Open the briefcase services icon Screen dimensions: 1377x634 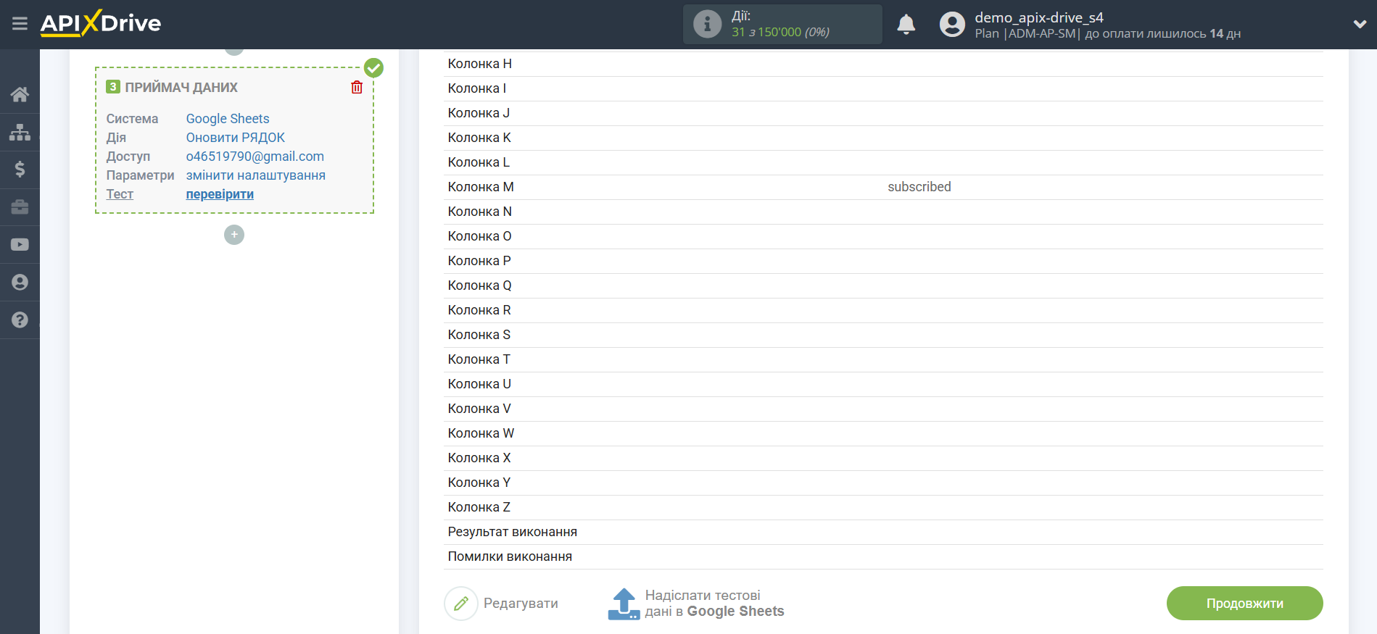[20, 207]
